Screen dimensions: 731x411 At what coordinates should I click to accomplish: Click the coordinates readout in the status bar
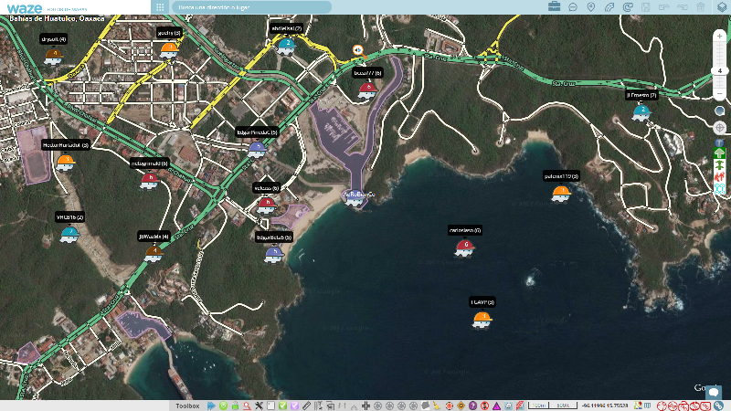click(x=605, y=406)
